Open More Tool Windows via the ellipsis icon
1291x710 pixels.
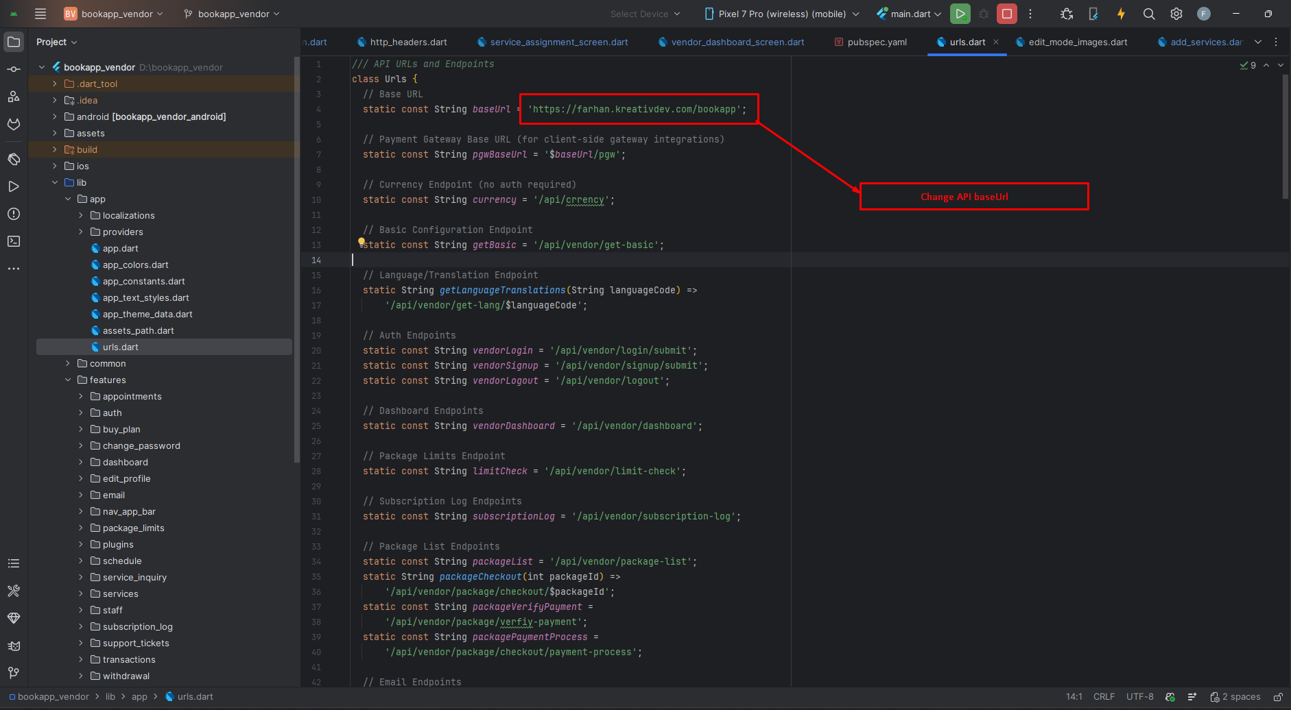pyautogui.click(x=14, y=269)
